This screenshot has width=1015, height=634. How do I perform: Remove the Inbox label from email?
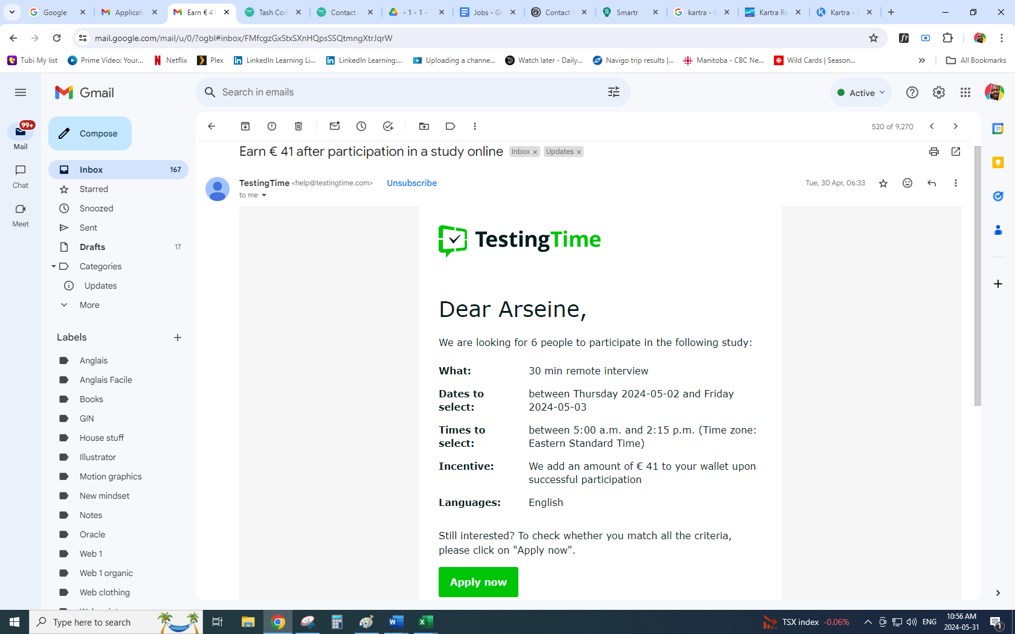point(535,152)
